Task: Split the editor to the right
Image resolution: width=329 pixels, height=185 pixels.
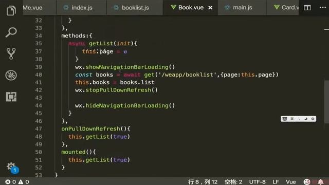Action: click(307, 8)
